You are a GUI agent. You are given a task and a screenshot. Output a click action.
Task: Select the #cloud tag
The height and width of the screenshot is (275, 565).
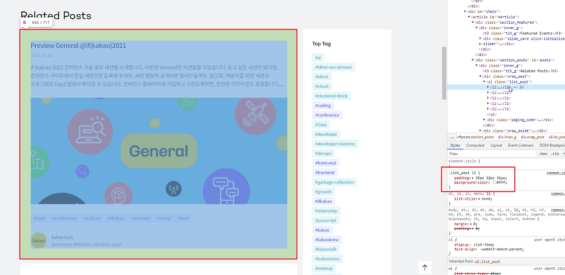tap(322, 86)
